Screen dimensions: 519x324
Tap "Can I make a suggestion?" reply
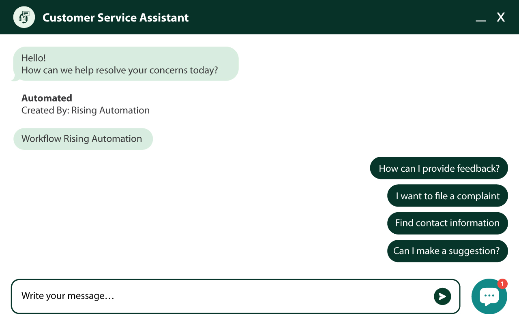447,251
